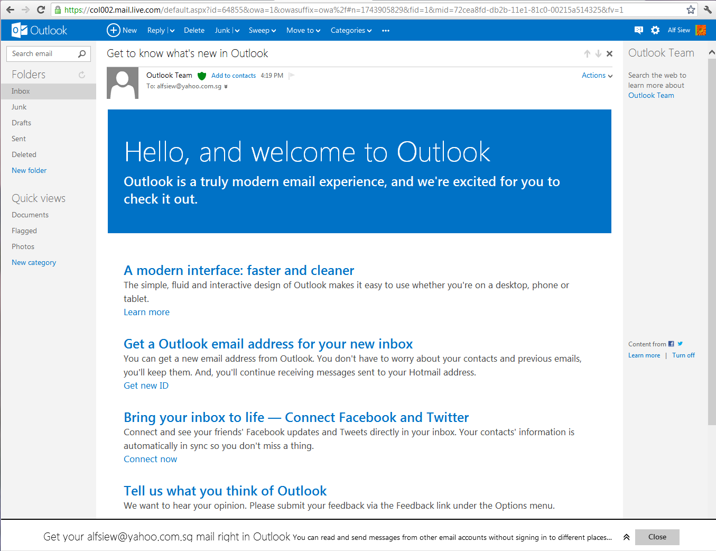Click the Get new ID link
The height and width of the screenshot is (551, 716).
click(146, 385)
